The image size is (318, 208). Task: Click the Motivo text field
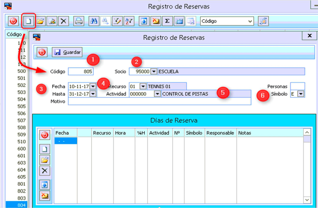click(159, 102)
